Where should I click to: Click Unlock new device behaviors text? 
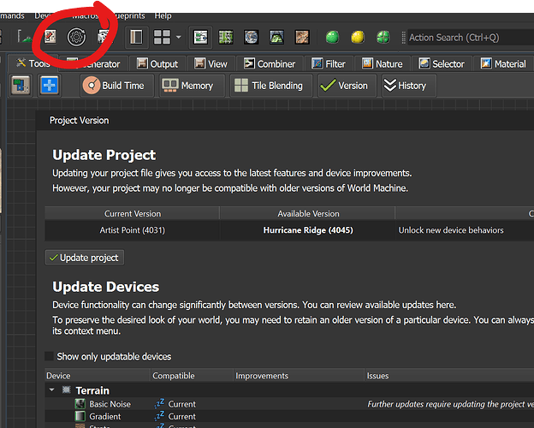click(x=451, y=230)
